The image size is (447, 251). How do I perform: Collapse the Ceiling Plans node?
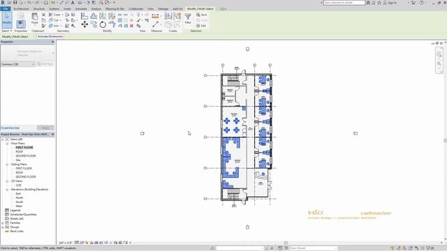click(x=7, y=165)
